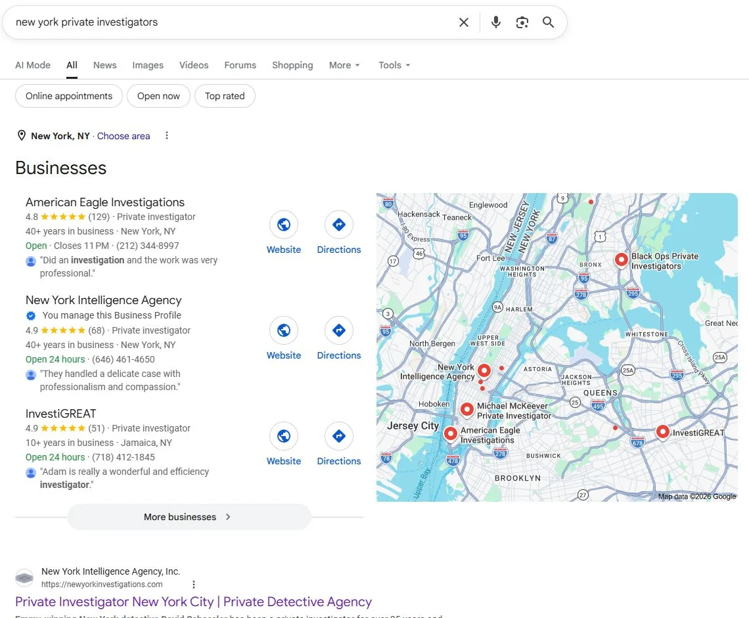Get directions to New York Intelligence Agency
749x618 pixels.
coord(338,330)
